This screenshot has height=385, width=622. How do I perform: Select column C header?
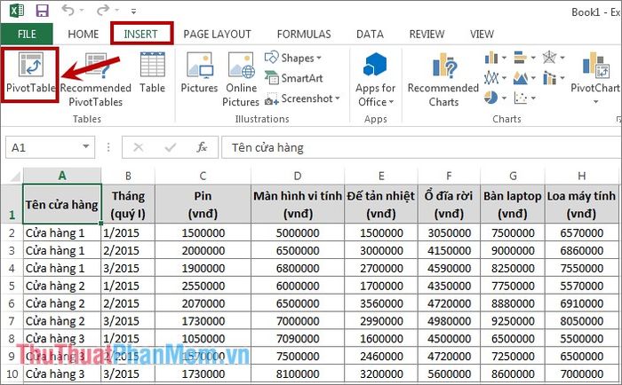coord(203,176)
